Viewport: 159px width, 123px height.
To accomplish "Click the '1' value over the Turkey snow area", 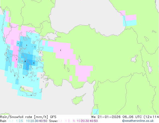I will (x=60, y=50).
